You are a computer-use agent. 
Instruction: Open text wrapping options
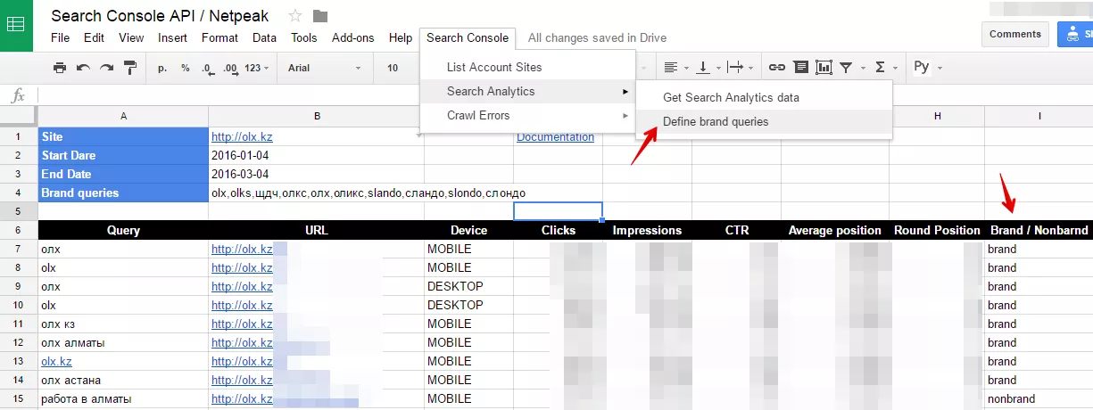(x=740, y=68)
